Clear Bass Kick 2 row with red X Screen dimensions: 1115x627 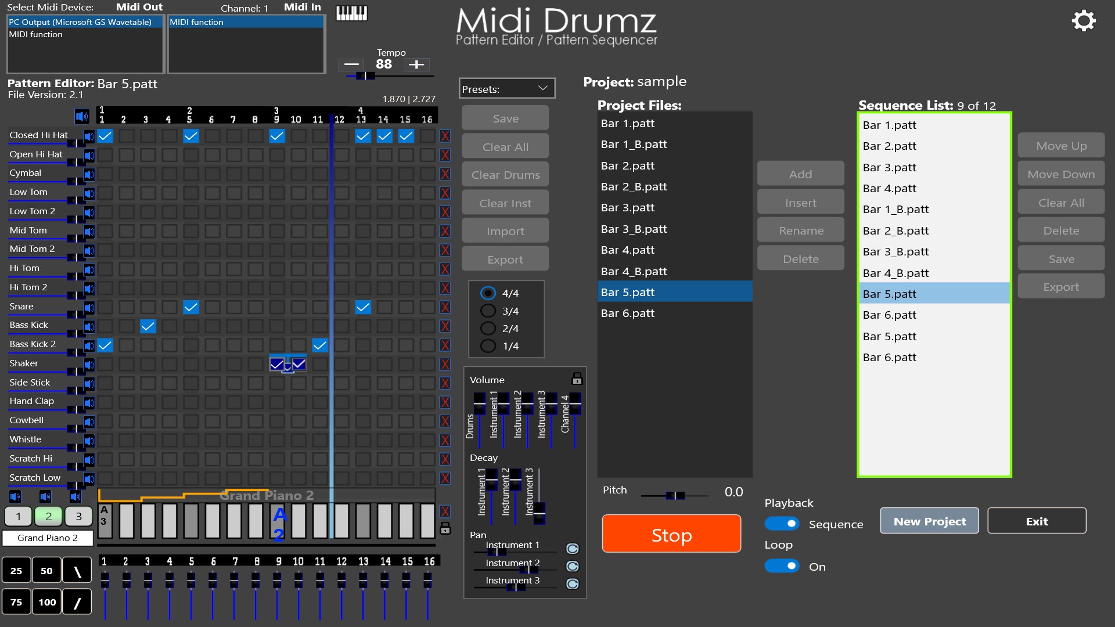[x=445, y=345]
